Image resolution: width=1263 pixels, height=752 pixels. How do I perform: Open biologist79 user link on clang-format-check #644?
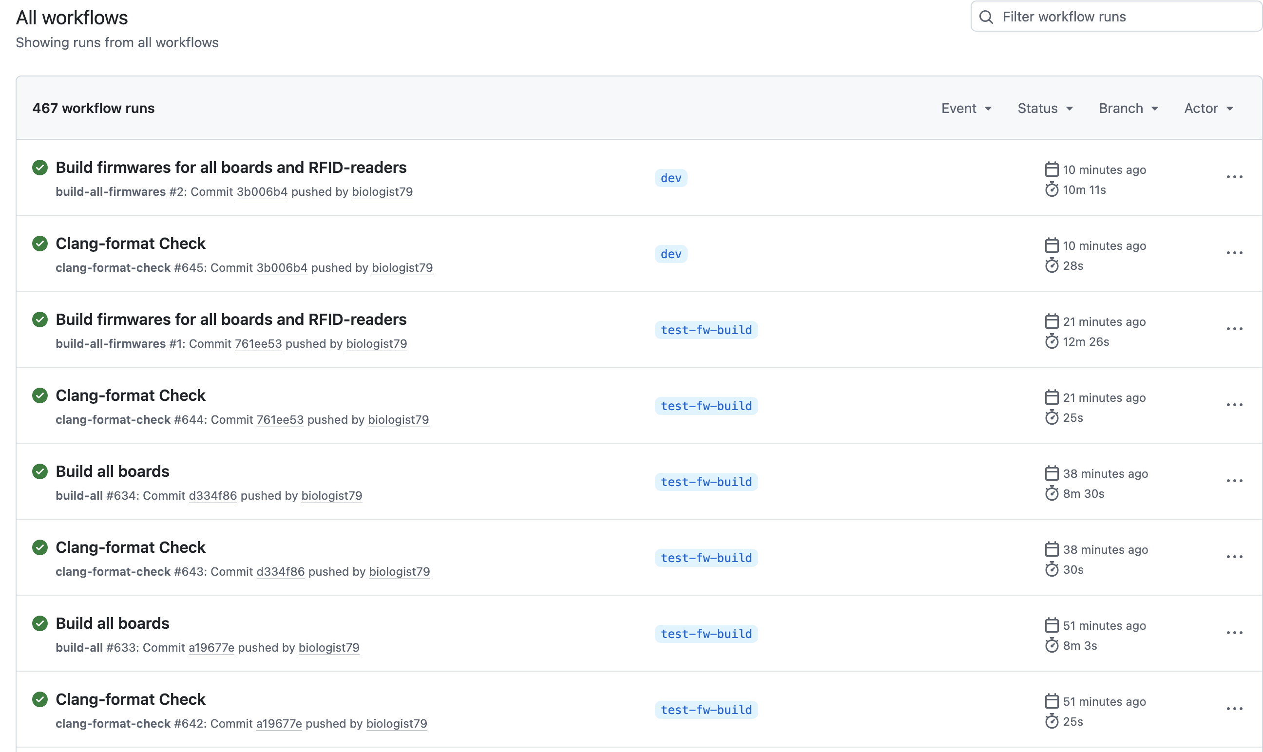tap(398, 419)
